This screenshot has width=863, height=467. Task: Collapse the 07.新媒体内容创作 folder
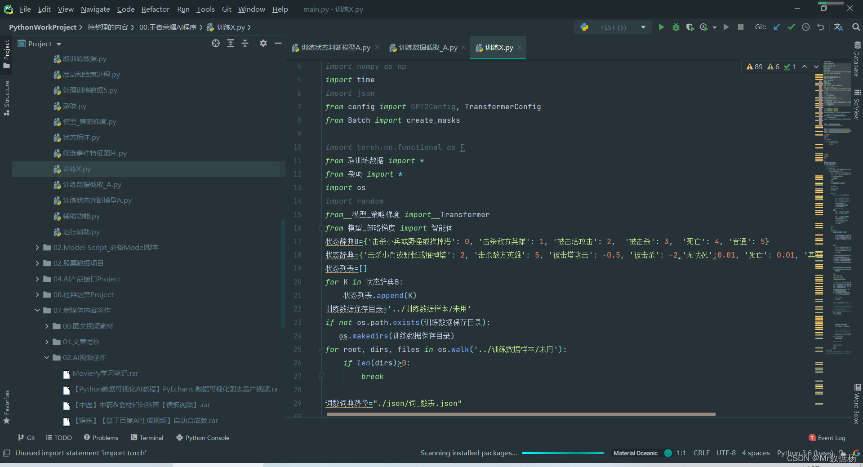[x=37, y=311]
